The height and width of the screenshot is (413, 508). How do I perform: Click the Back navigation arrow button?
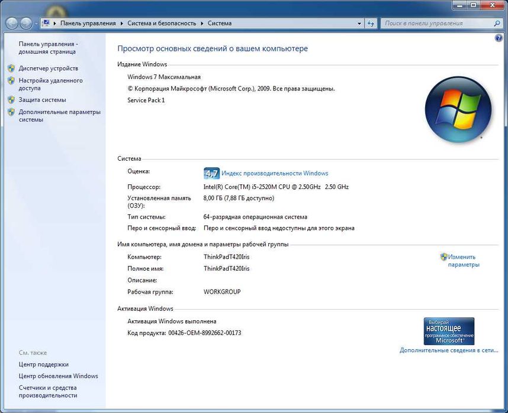point(12,23)
